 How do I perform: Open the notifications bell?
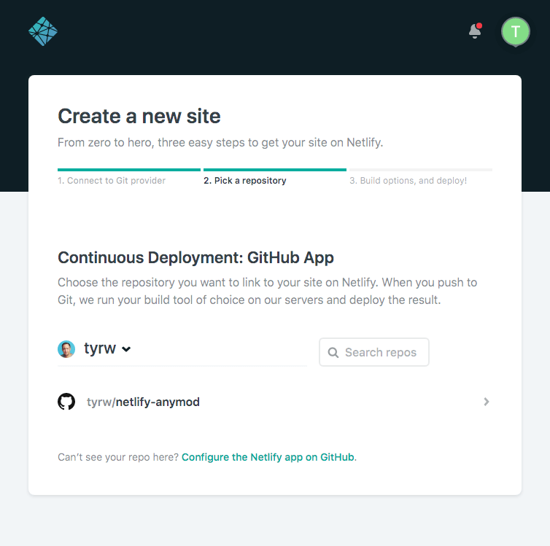coord(475,31)
